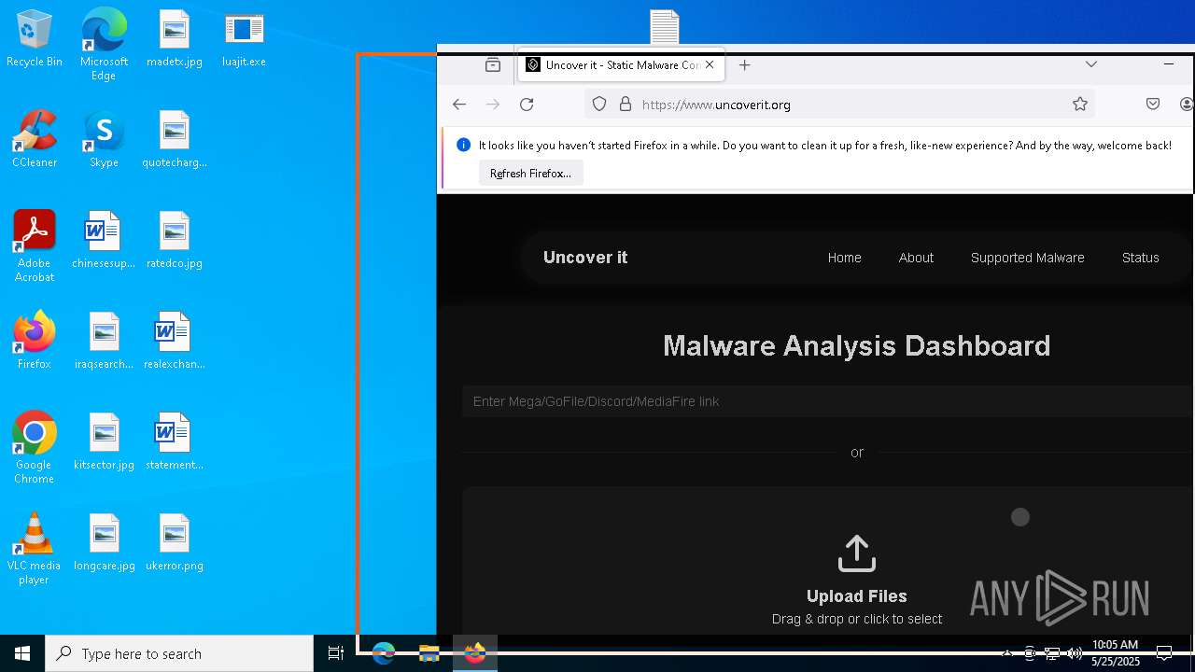1195x672 pixels.
Task: Click Upload Files drop area text
Action: [x=857, y=596]
